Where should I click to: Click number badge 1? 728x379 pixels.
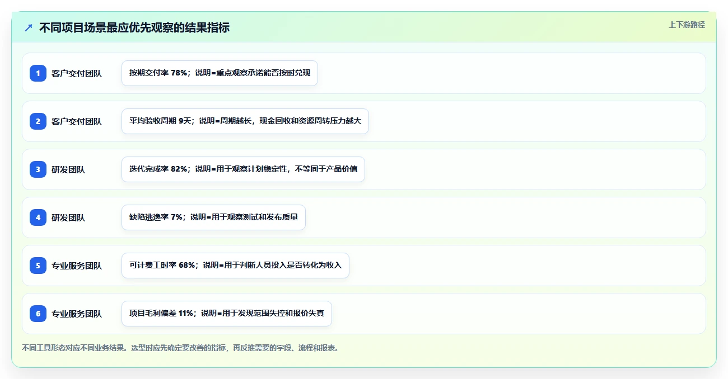click(38, 73)
